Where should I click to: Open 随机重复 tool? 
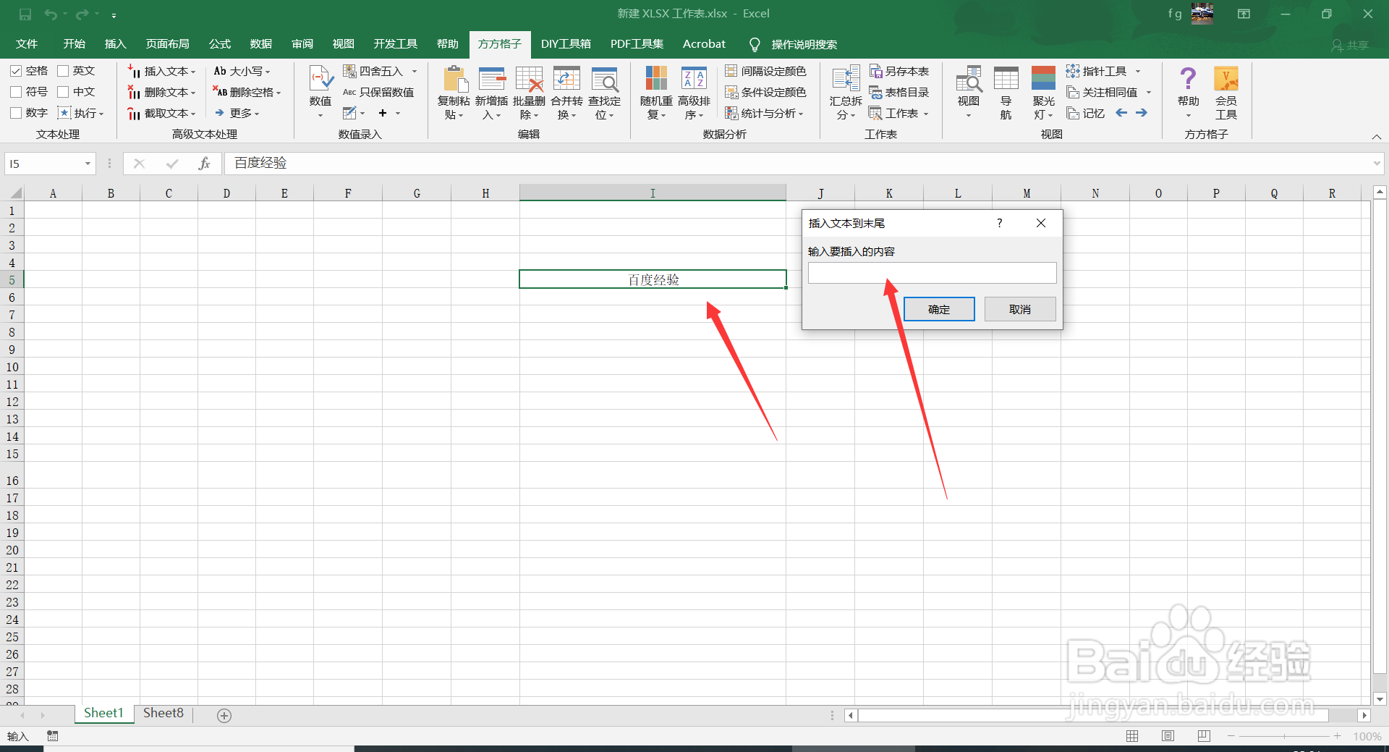tap(656, 93)
